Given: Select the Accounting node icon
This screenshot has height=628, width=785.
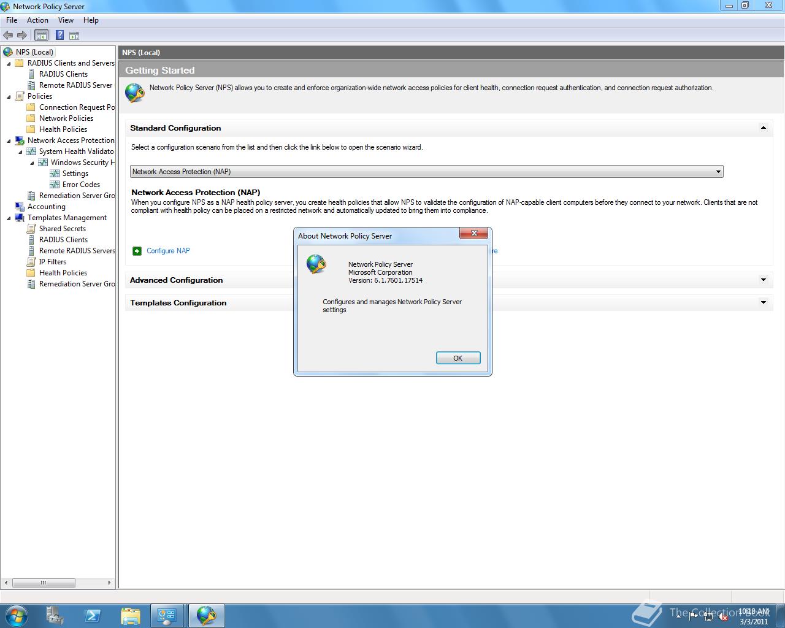Looking at the screenshot, I should pyautogui.click(x=20, y=207).
